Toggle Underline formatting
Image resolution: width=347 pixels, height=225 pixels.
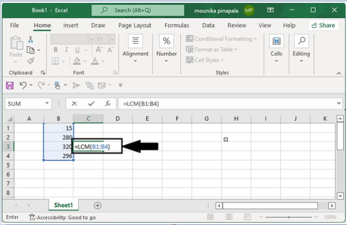click(x=77, y=50)
